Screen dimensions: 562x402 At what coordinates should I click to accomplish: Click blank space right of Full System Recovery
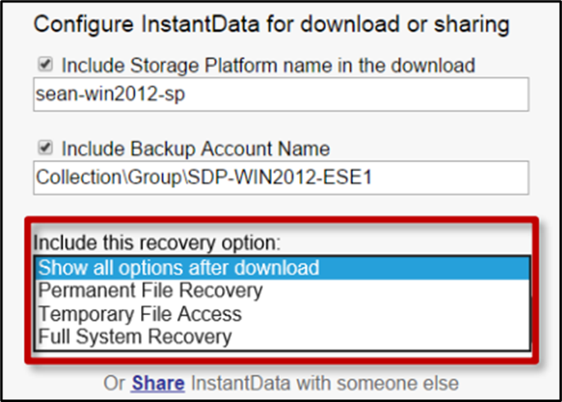[x=380, y=337]
